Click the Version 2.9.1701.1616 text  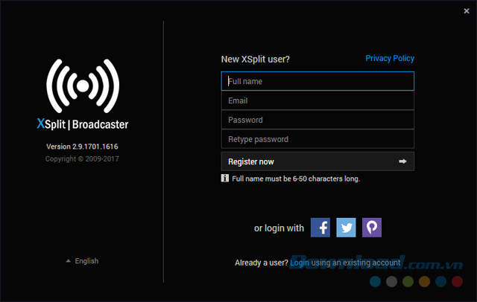click(82, 147)
